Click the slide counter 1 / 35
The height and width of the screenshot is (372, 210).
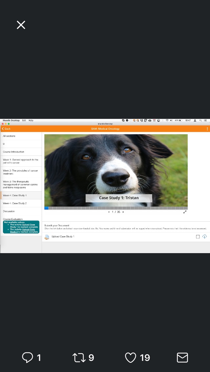(116, 212)
